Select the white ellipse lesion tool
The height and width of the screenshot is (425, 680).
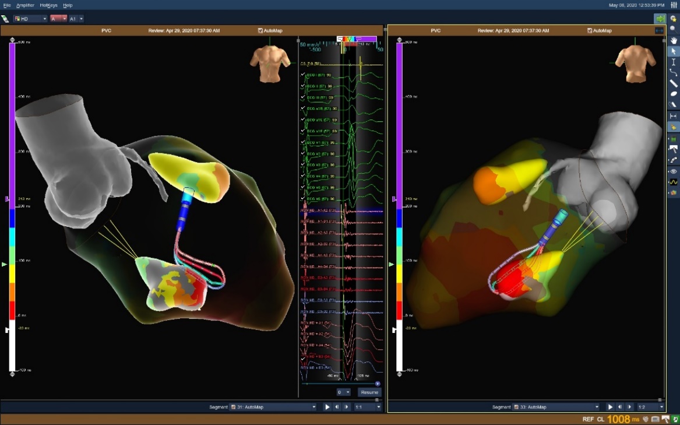pos(674,94)
